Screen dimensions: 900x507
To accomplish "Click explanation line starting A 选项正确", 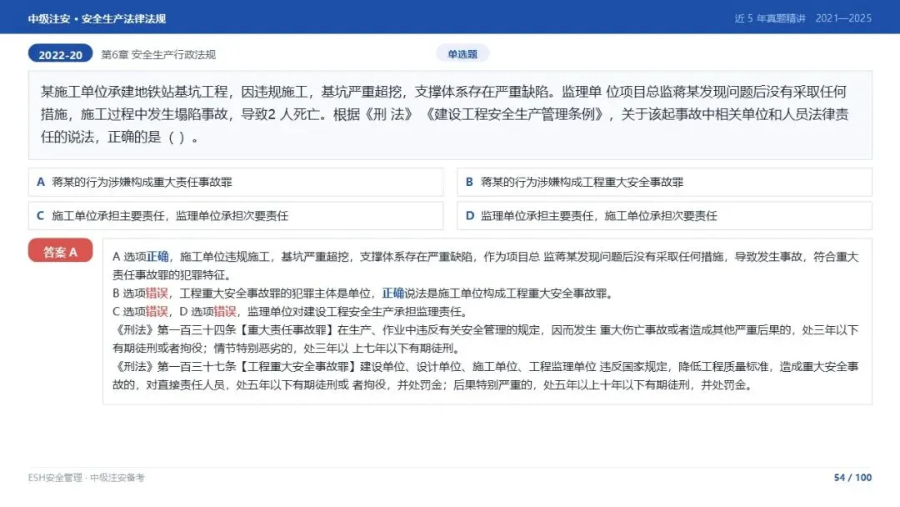I will coord(485,265).
